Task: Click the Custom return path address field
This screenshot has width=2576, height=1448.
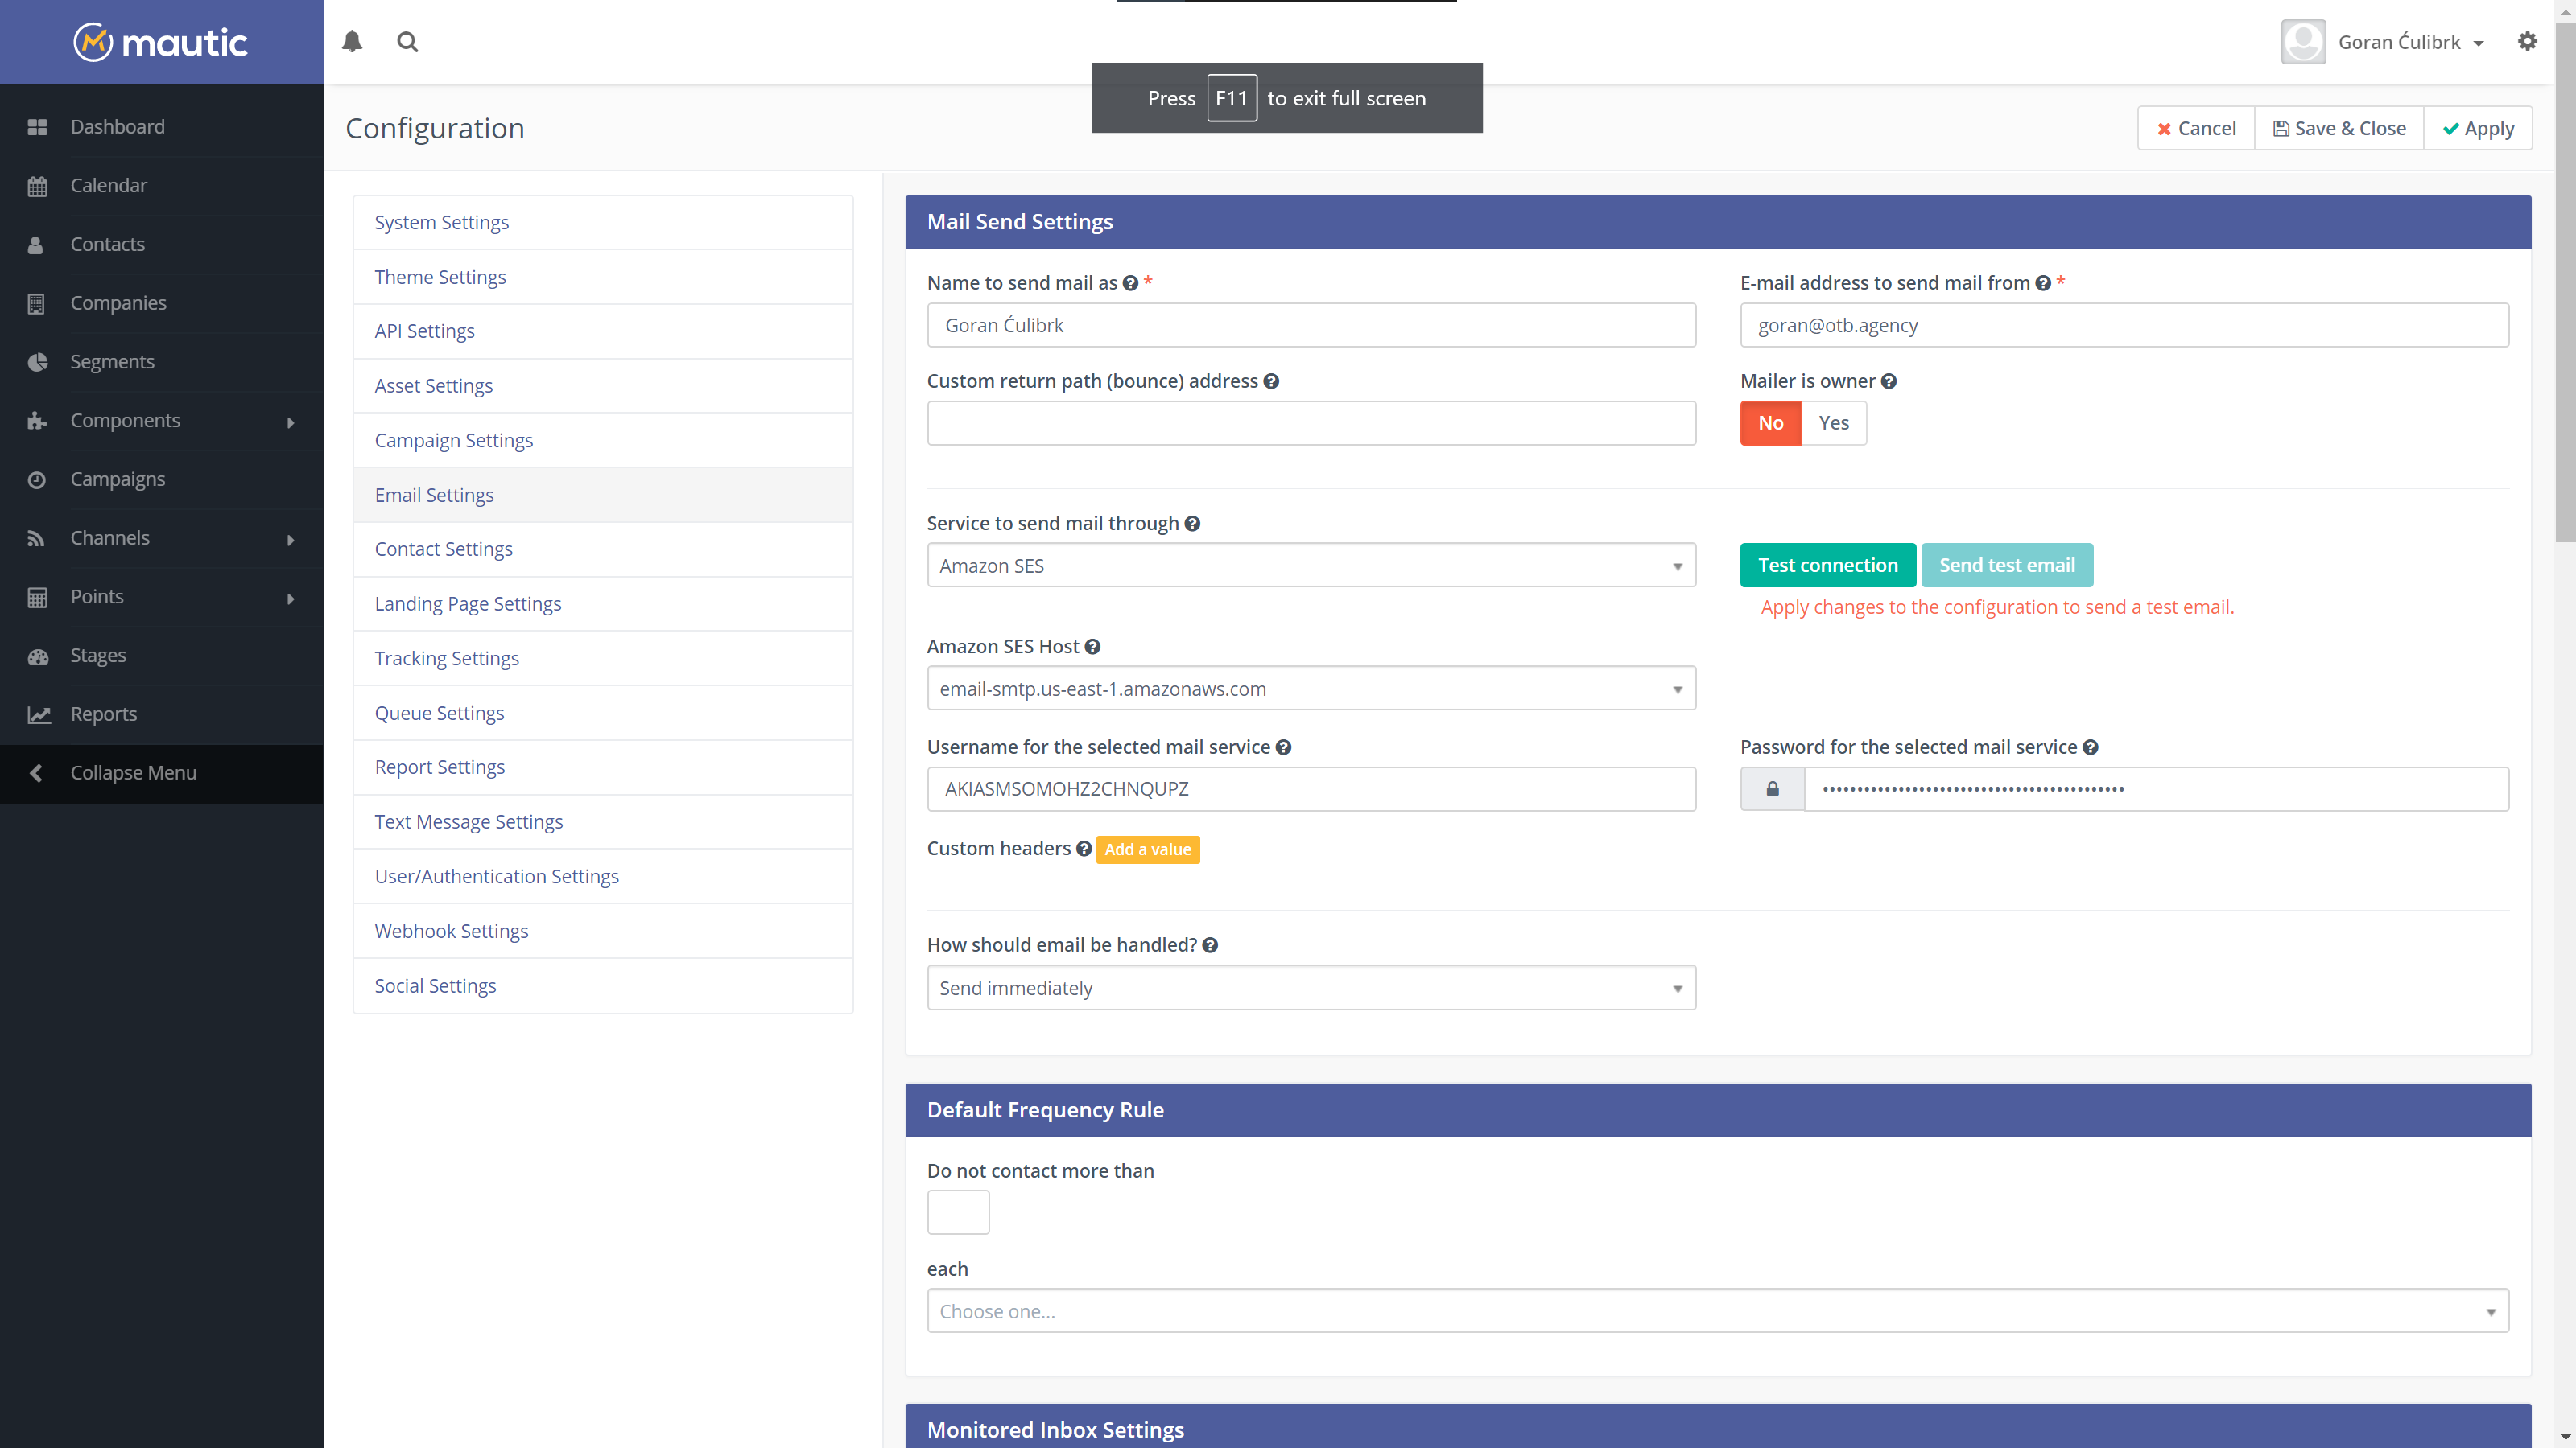Action: (x=1311, y=424)
